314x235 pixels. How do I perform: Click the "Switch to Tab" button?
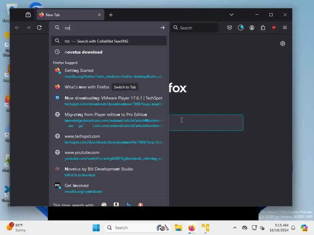point(125,87)
